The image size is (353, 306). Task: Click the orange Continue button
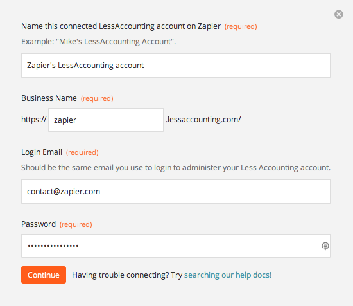(44, 275)
